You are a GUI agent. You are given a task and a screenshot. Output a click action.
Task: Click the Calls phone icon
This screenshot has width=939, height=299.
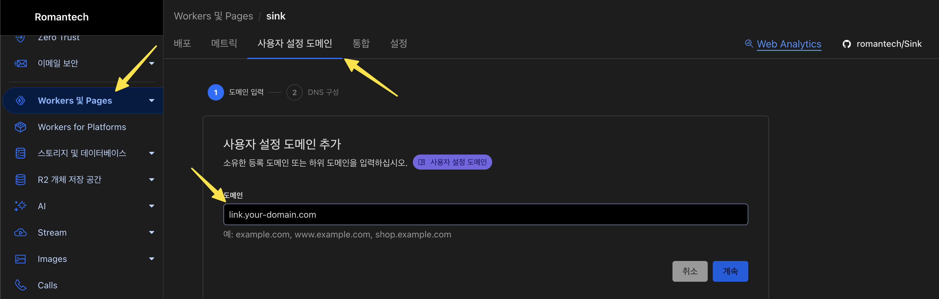point(20,285)
